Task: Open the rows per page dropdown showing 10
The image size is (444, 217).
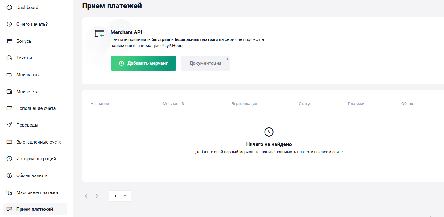Action: pyautogui.click(x=120, y=196)
